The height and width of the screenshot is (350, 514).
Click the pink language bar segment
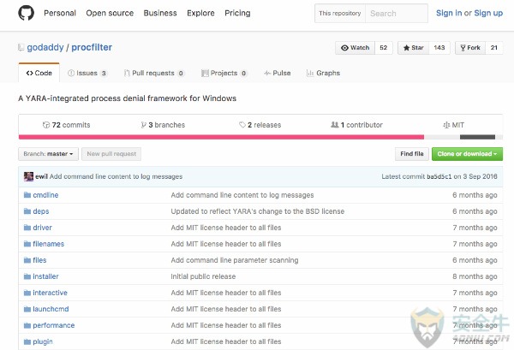[221, 137]
